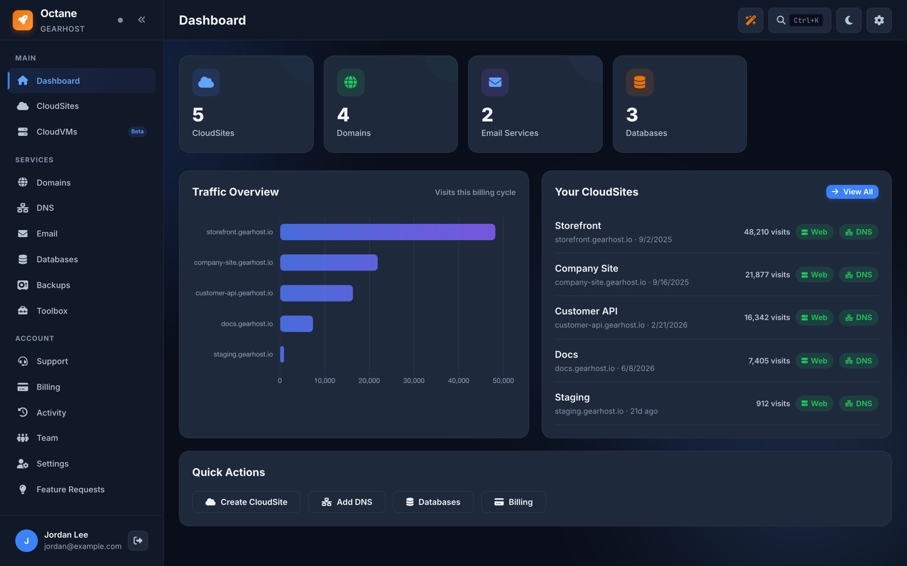Log out using the sign-out icon
Image resolution: width=907 pixels, height=566 pixels.
click(138, 541)
